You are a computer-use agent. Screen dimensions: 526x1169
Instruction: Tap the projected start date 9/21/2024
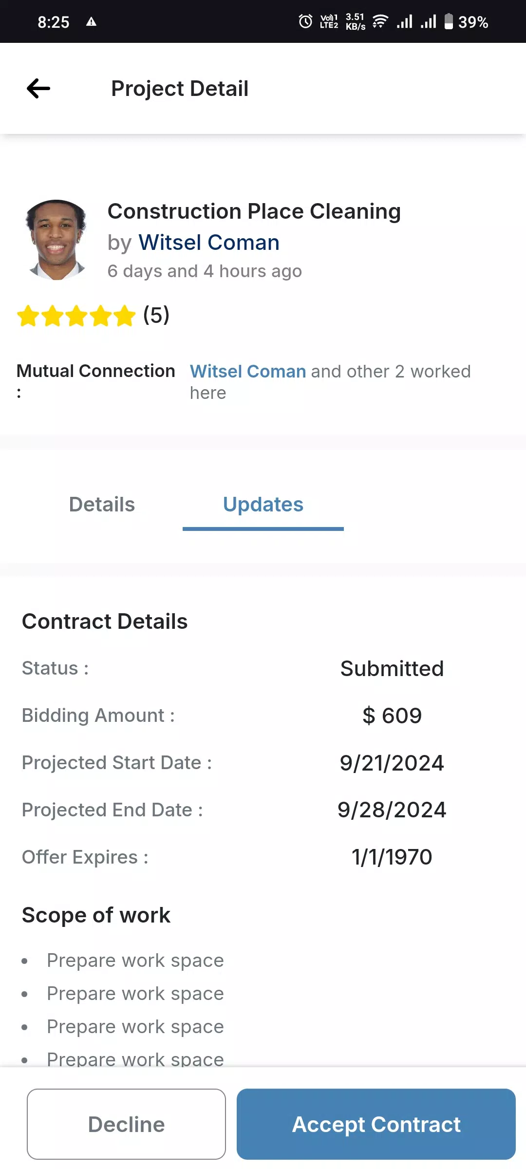point(392,763)
